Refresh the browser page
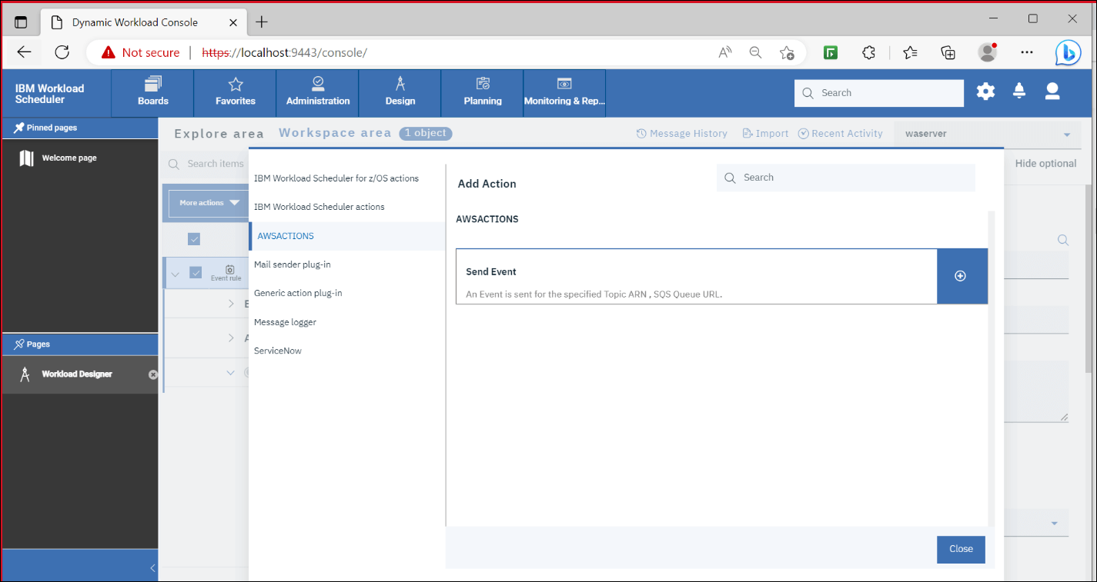1097x582 pixels. tap(62, 52)
